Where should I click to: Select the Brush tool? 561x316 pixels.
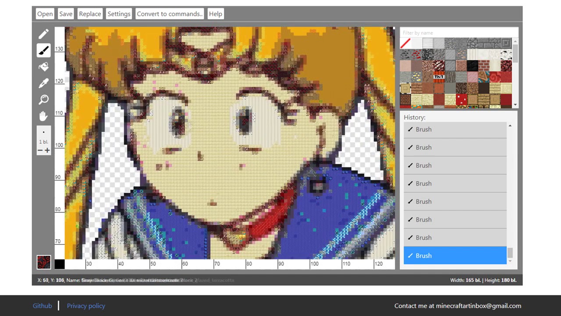pos(43,50)
